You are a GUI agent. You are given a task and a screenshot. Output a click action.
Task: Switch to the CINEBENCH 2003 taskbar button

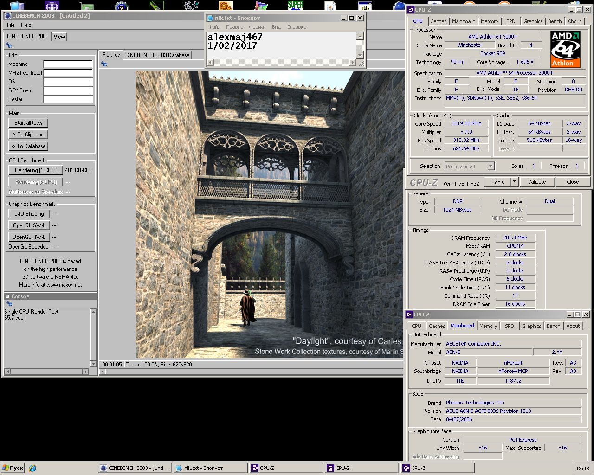click(x=135, y=468)
